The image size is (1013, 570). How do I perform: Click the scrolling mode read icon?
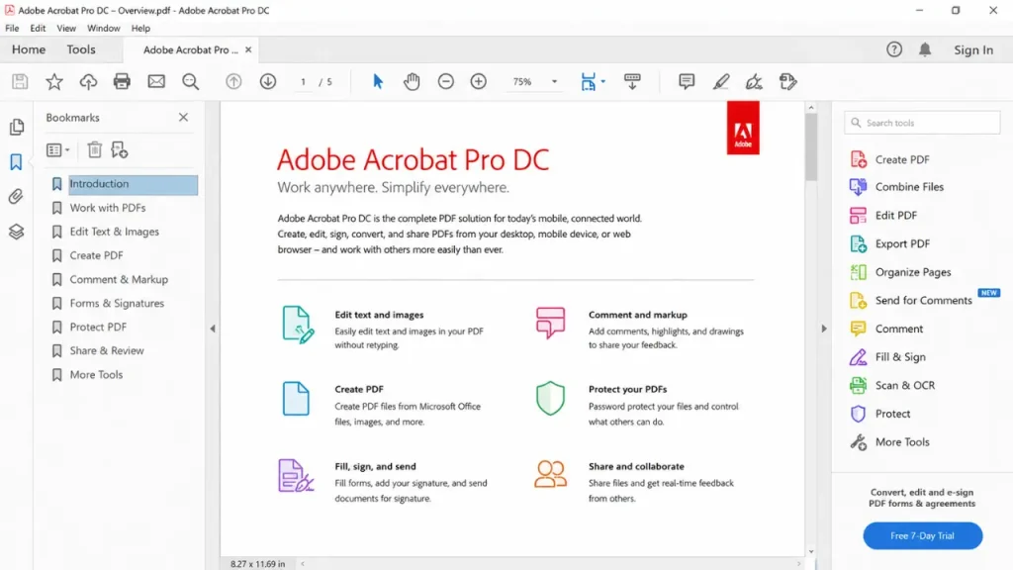coord(632,81)
